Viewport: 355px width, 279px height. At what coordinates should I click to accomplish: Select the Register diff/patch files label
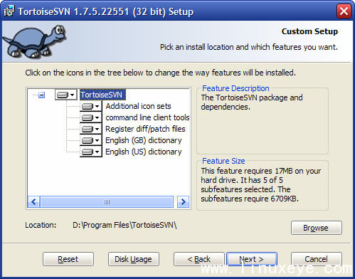145,129
